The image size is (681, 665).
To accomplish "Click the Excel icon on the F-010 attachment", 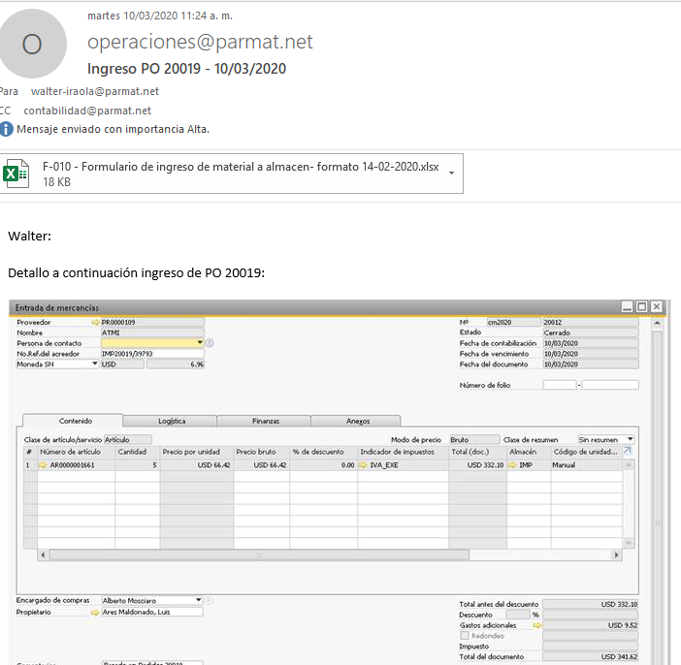I will click(x=16, y=174).
